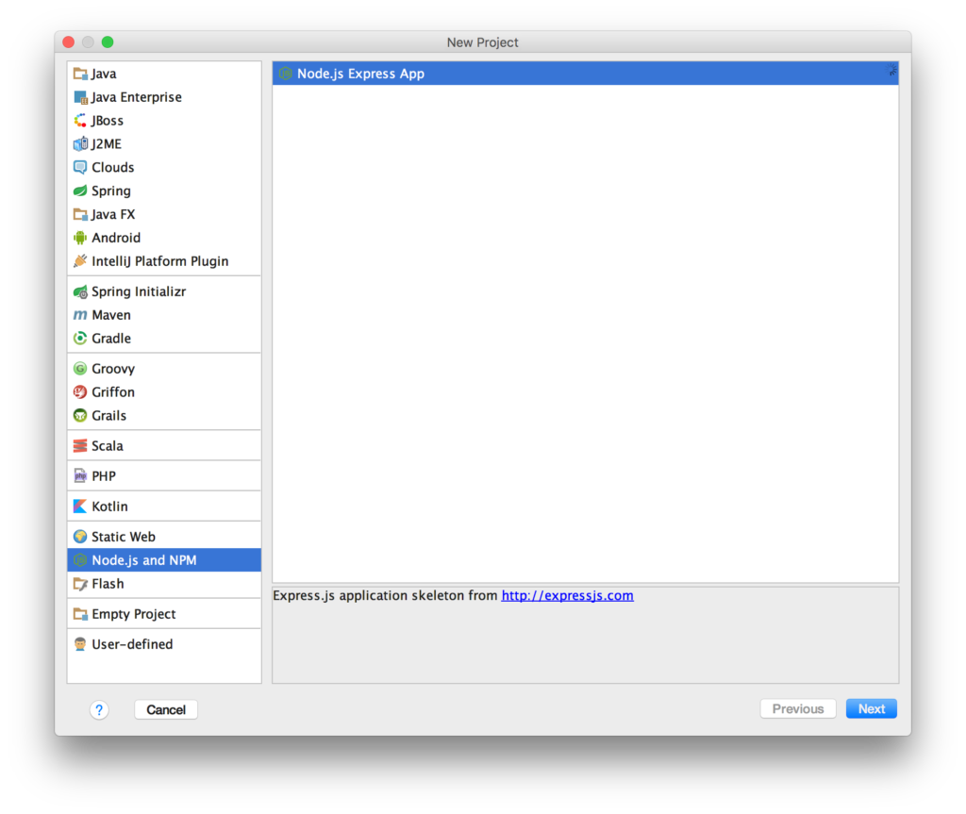This screenshot has width=966, height=814.
Task: Click the Android robot icon
Action: pos(80,238)
